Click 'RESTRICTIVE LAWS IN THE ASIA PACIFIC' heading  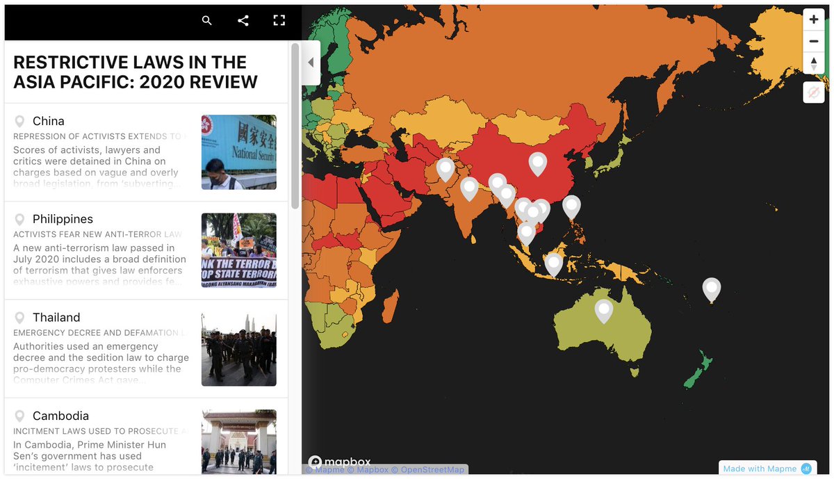[x=136, y=72]
